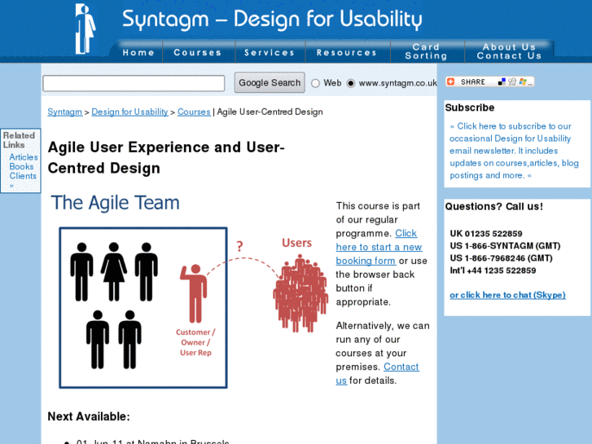
Task: Click the Agile Team diagram image
Action: (189, 291)
